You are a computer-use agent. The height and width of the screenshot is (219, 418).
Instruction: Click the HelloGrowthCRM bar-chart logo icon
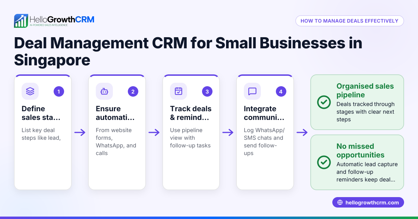pos(21,21)
